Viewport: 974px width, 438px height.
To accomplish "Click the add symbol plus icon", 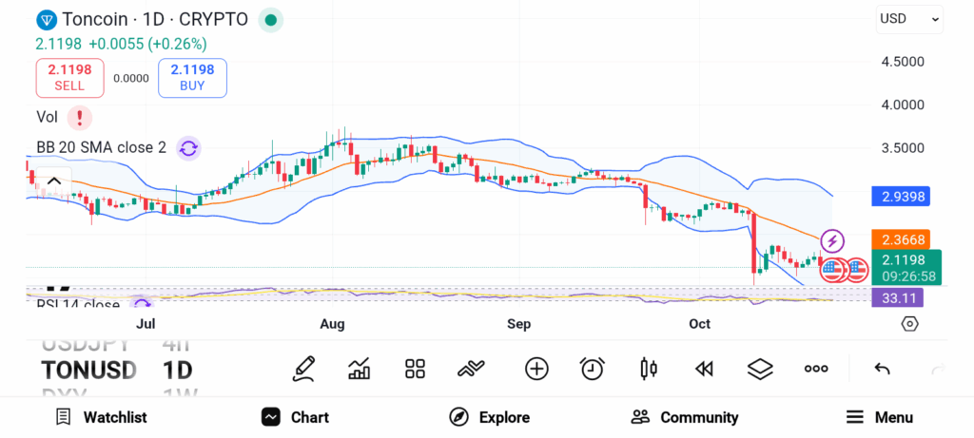I will point(536,369).
